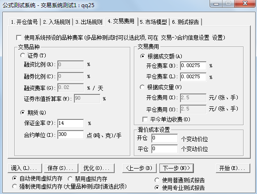Viewport: 257px width, 194px height.
Task: Open the 优化(O)... dialog button
Action: [x=97, y=168]
